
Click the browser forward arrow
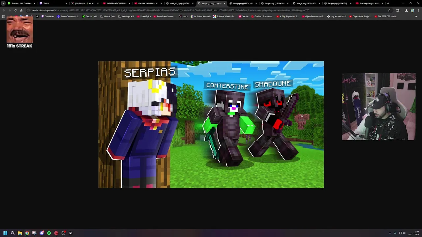[x=9, y=10]
